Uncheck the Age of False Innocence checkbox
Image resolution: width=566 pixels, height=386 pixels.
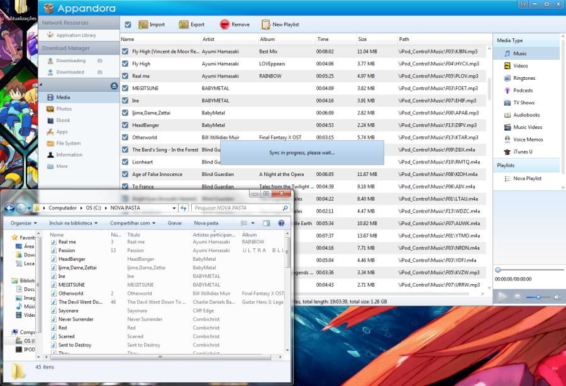125,174
